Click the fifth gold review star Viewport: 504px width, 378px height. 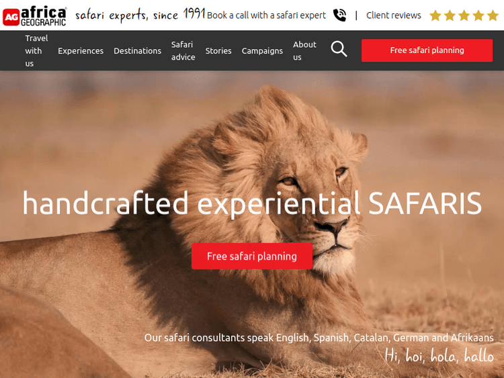tap(493, 15)
